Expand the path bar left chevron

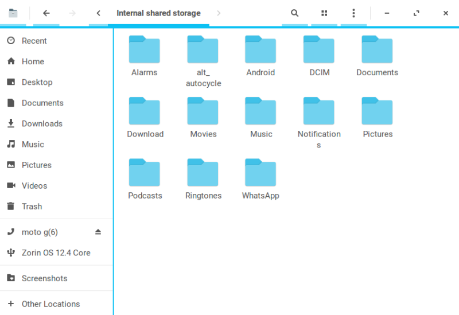pos(99,13)
